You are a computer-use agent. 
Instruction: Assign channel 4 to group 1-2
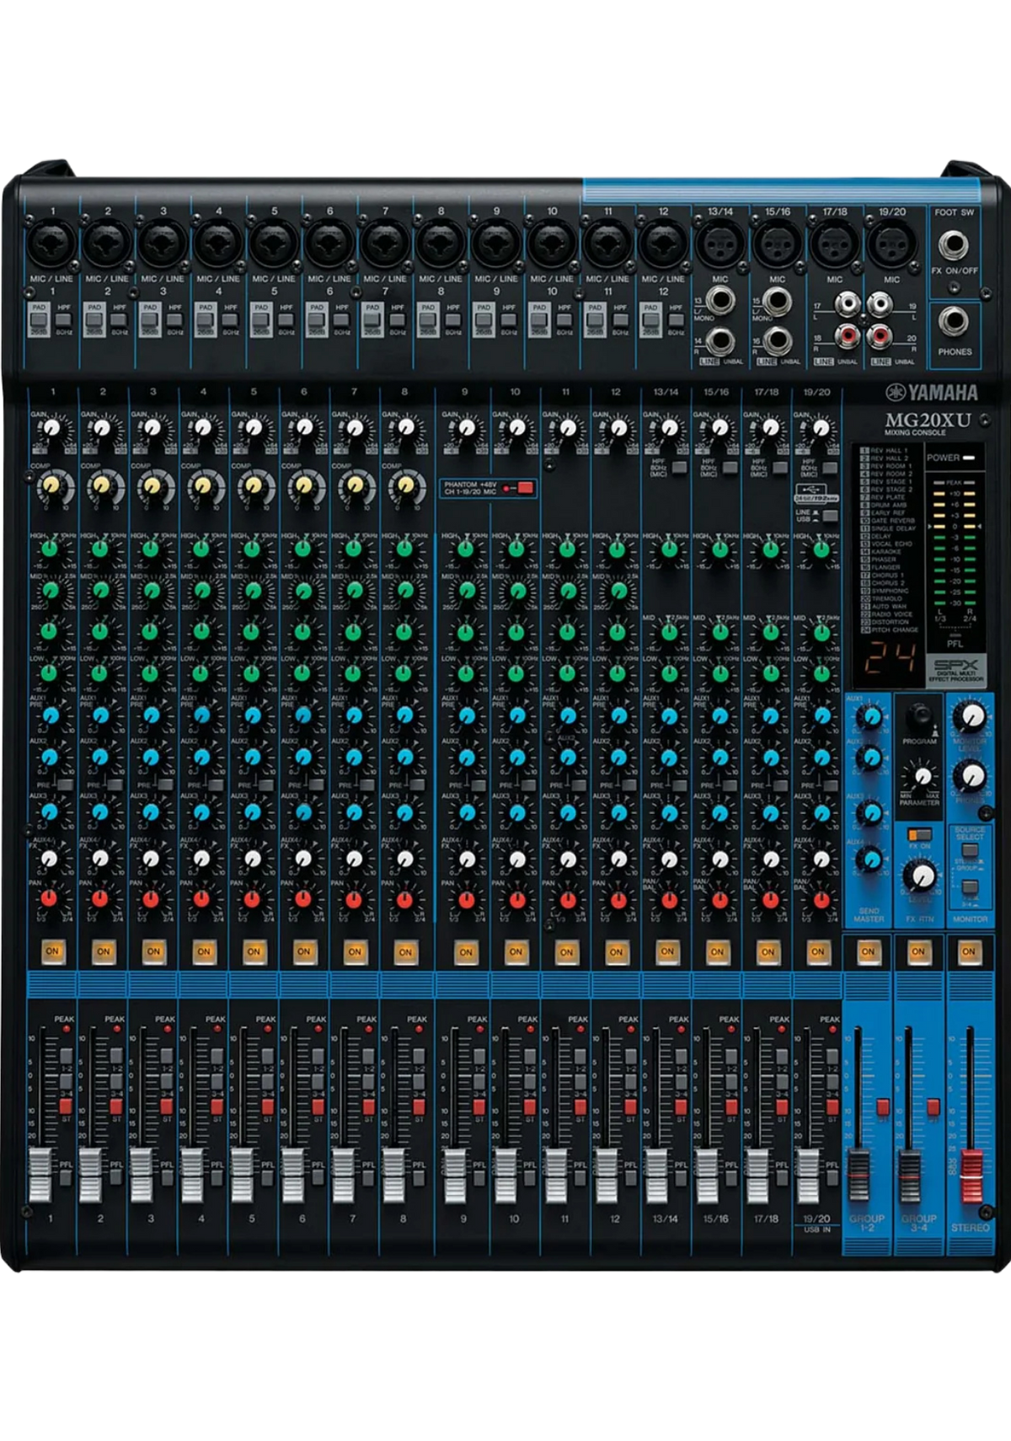(x=217, y=1056)
